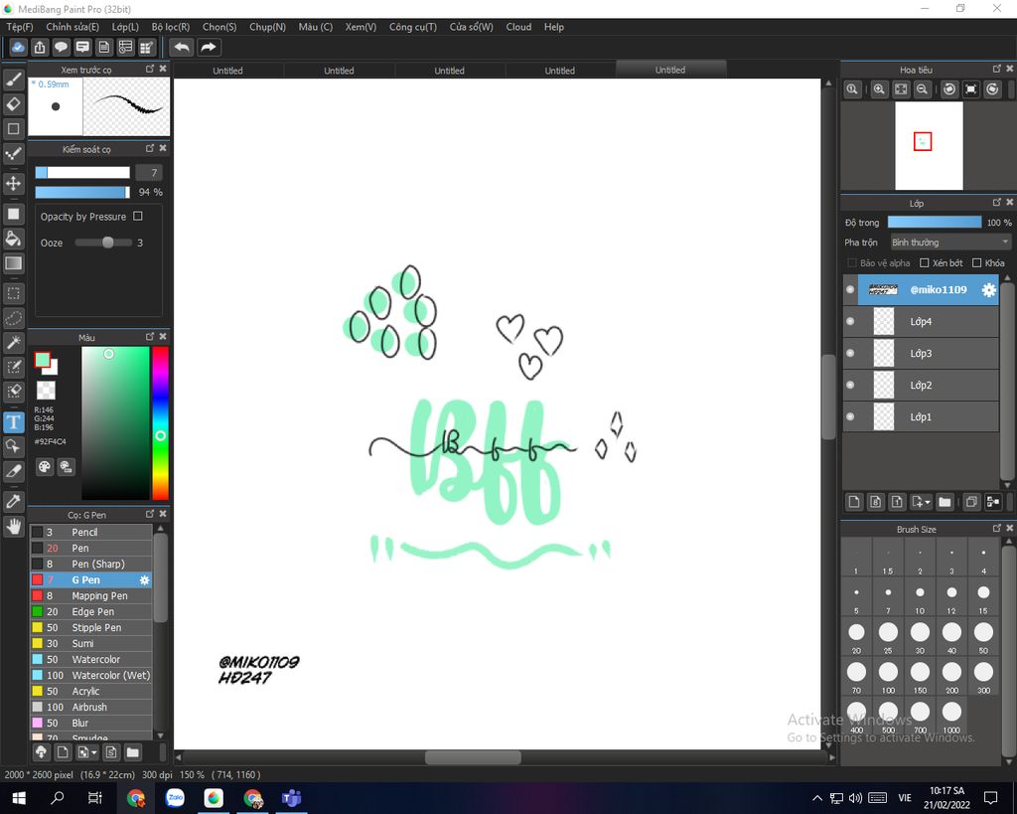1017x814 pixels.
Task: Open the Tệp(F) menu
Action: 20,27
